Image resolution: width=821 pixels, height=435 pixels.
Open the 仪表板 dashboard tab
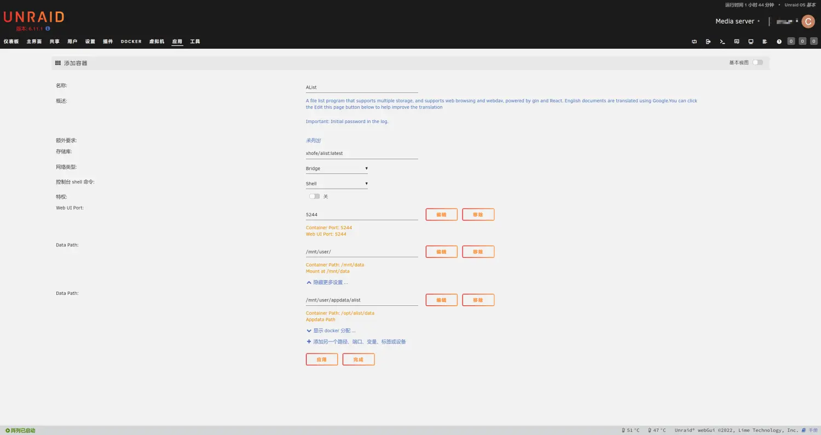(x=11, y=42)
